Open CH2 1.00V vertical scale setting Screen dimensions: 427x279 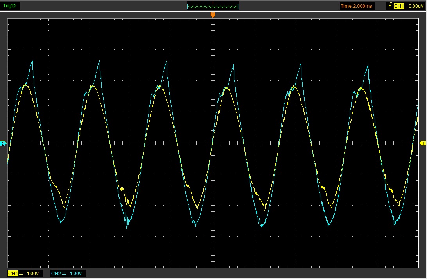(x=76, y=274)
